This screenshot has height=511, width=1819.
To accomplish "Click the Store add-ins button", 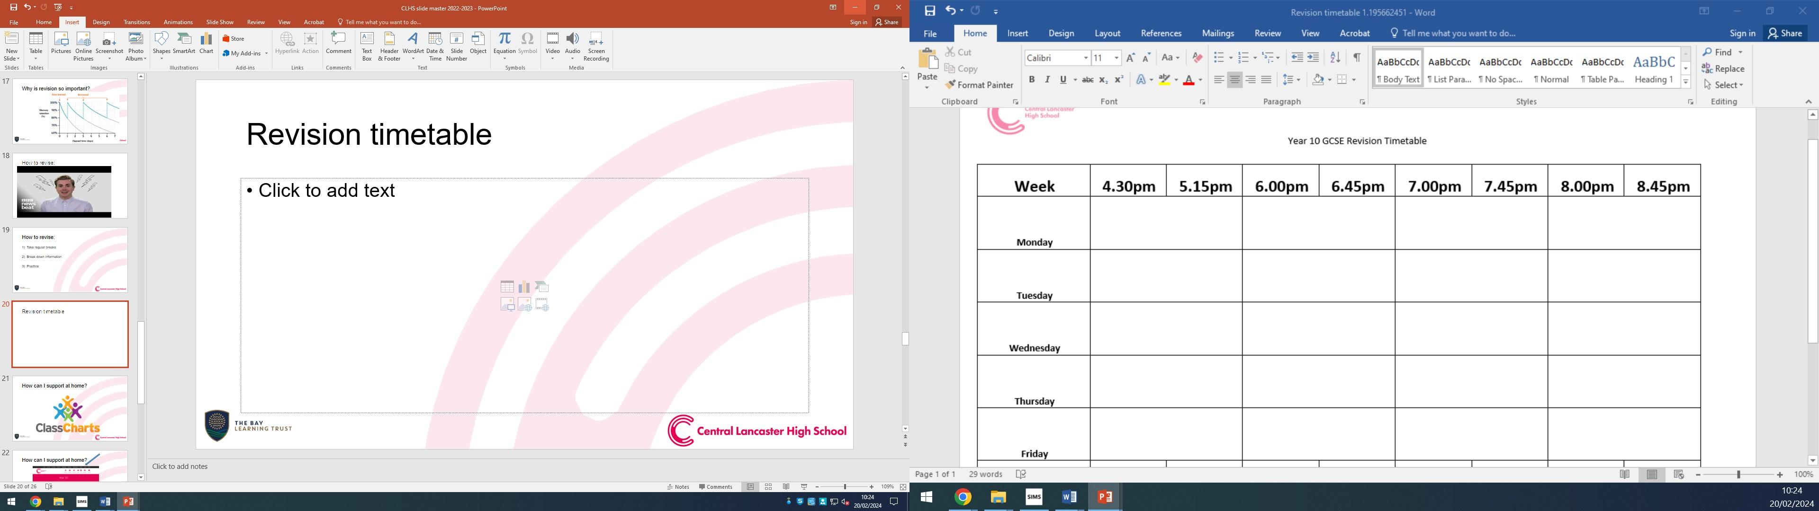I will (x=234, y=39).
